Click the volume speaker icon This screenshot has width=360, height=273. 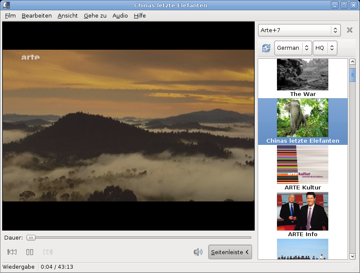[198, 252]
